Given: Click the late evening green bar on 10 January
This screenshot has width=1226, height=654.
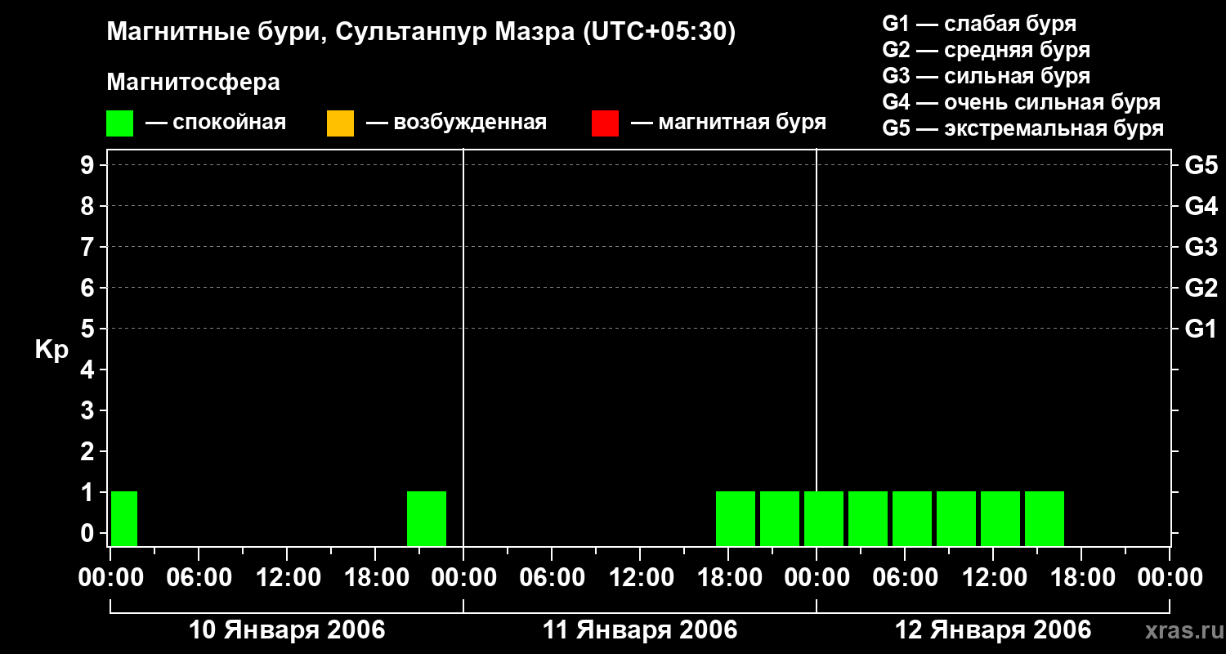Looking at the screenshot, I should (427, 518).
